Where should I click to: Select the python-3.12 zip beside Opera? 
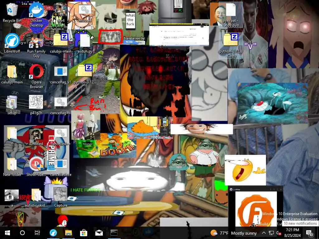tap(85, 74)
